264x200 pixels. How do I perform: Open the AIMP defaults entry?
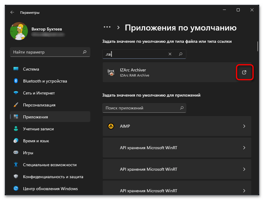(x=177, y=126)
